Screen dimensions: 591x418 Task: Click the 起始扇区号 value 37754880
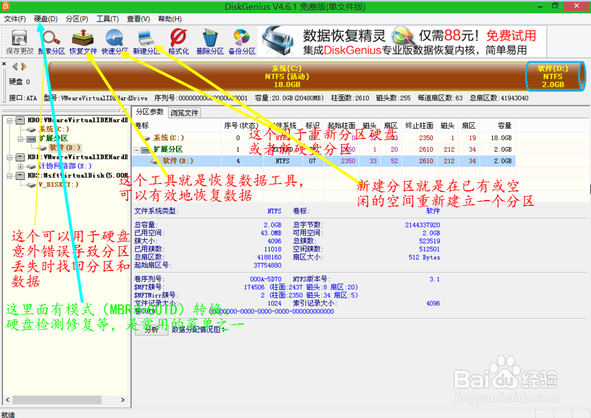[267, 266]
